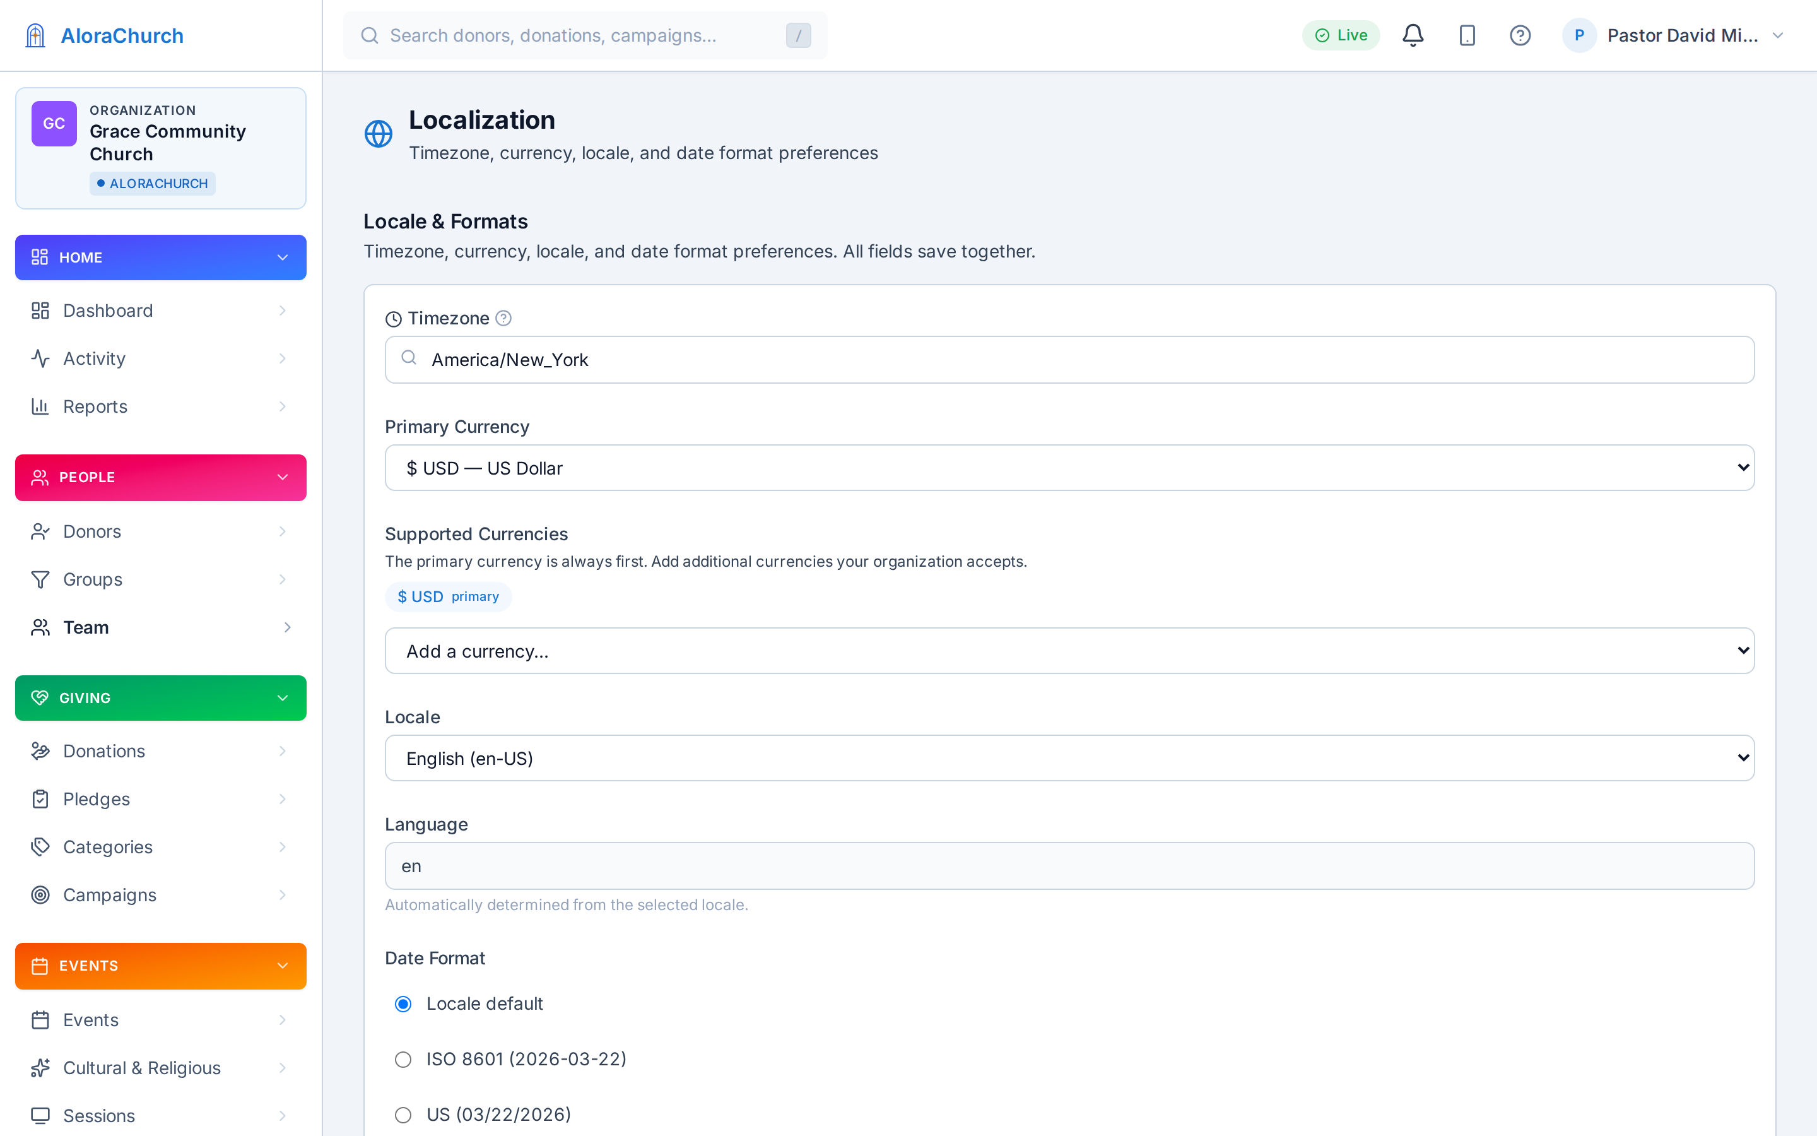Viewport: 1817px width, 1136px height.
Task: Click the Sessions monitor icon
Action: point(40,1116)
